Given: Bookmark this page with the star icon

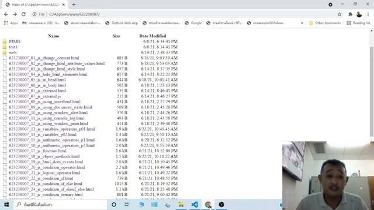Looking at the screenshot, I should coord(340,14).
